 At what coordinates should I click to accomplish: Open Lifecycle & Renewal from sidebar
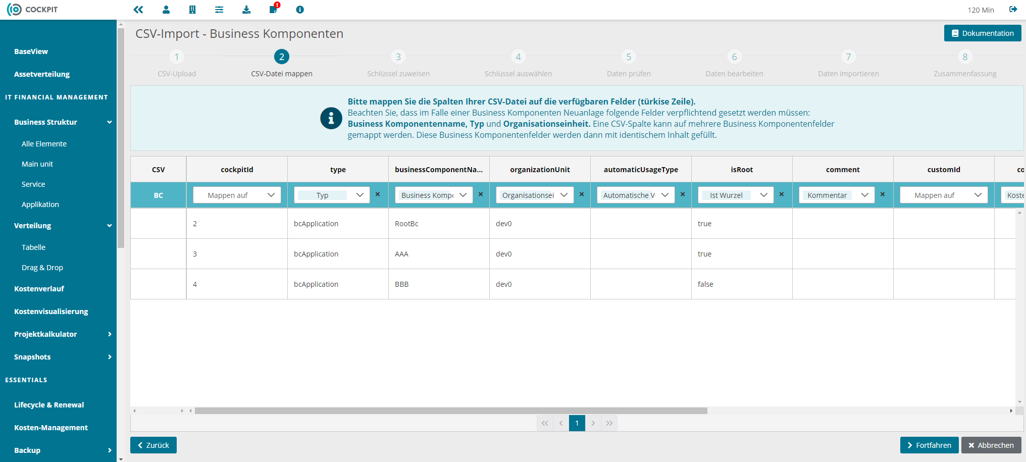point(49,405)
